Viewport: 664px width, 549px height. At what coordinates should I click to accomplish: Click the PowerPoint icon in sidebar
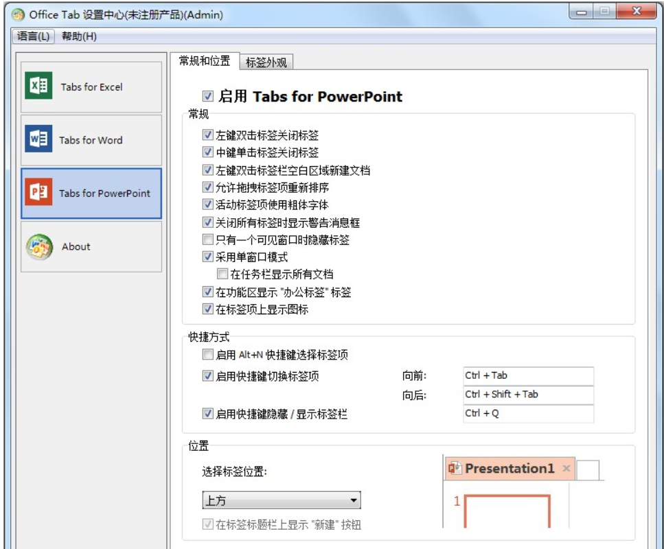pyautogui.click(x=38, y=191)
